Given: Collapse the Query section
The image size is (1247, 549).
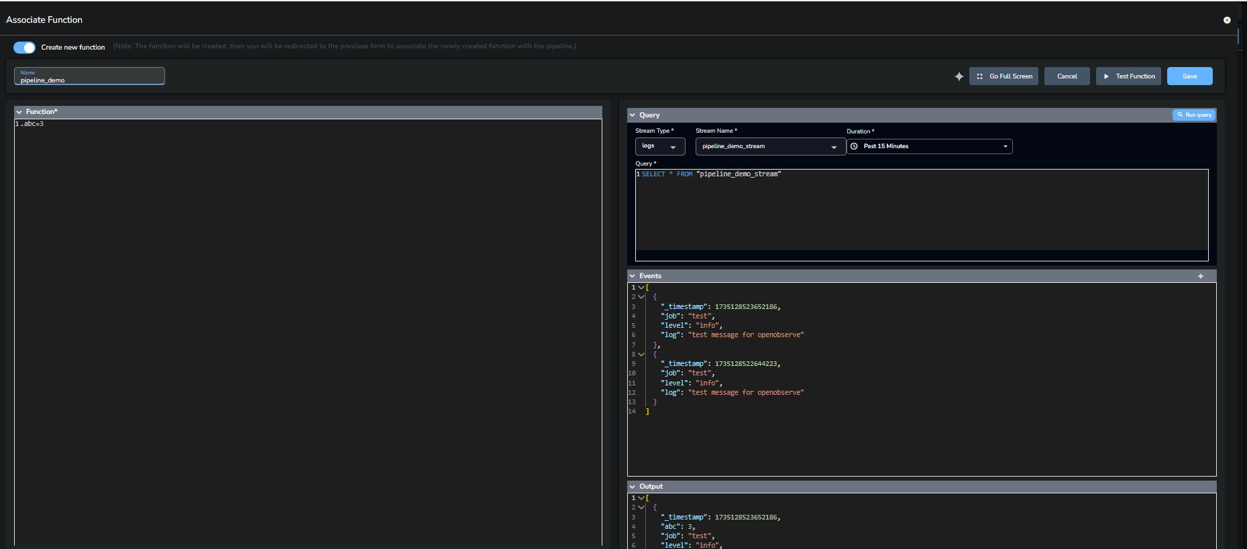Looking at the screenshot, I should (x=633, y=115).
